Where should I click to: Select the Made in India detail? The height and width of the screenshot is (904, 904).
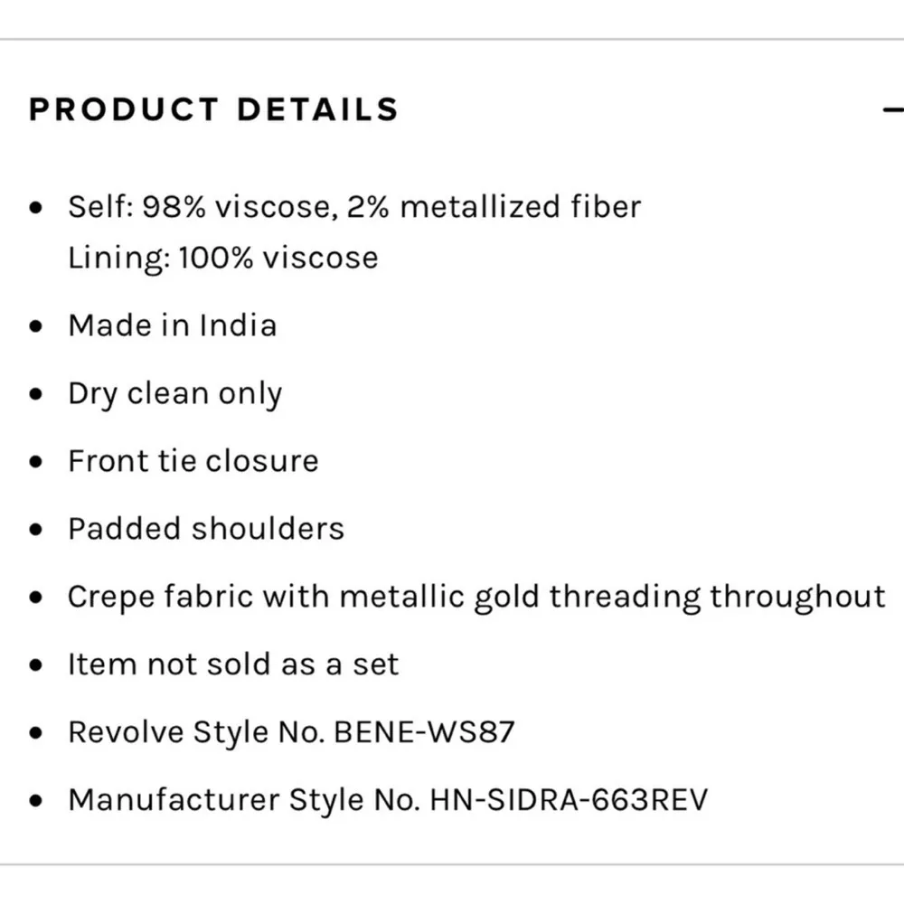(x=172, y=325)
